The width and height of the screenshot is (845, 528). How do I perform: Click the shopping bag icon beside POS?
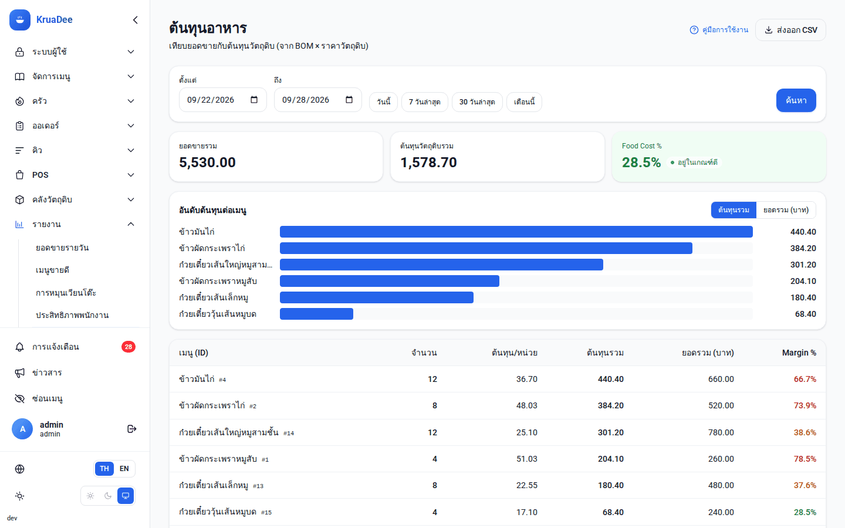[x=20, y=175]
